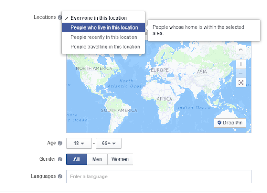267x193 pixels.
Task: Open the maximum age 65+ dropdown
Action: tap(109, 143)
